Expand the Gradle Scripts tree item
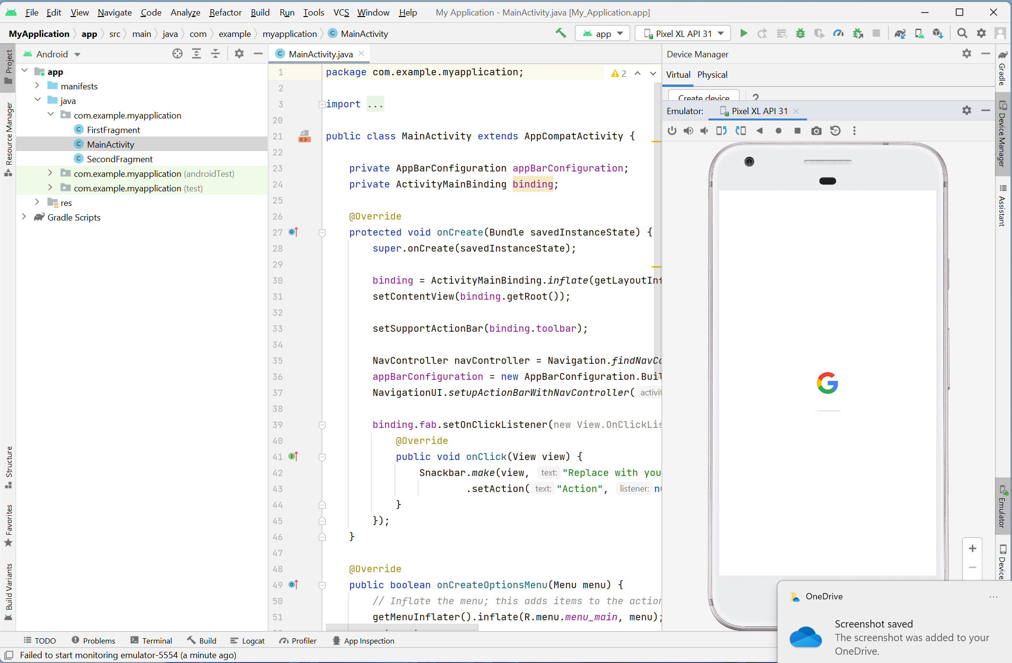 click(x=22, y=217)
